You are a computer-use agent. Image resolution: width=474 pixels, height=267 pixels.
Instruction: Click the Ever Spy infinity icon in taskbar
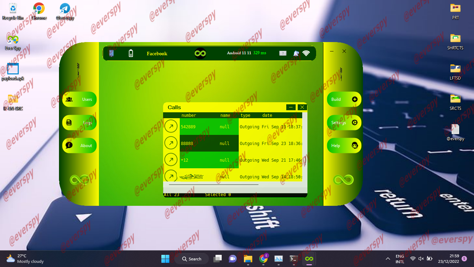pyautogui.click(x=309, y=259)
